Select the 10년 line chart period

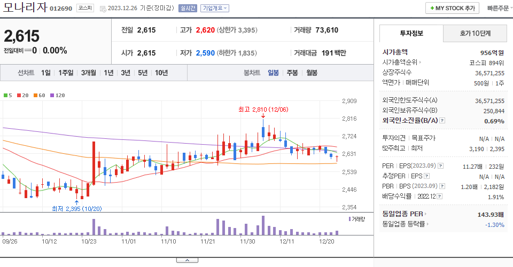pos(161,73)
